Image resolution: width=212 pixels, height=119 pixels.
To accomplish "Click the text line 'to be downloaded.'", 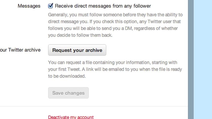I will coord(67,76).
